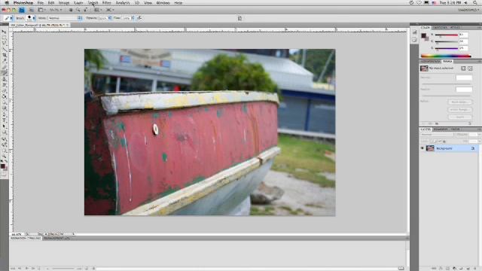Viewport: 482px width, 271px height.
Task: Open the Arrange Documents dropdown
Action: pos(98,10)
